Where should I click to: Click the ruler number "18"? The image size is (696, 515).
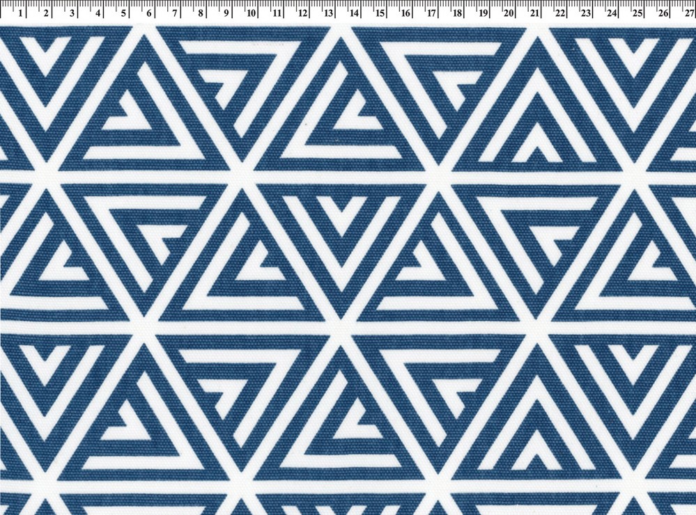[457, 13]
